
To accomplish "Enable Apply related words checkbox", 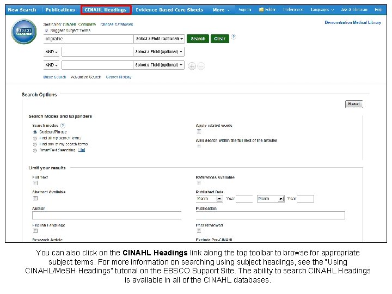I will (x=199, y=131).
